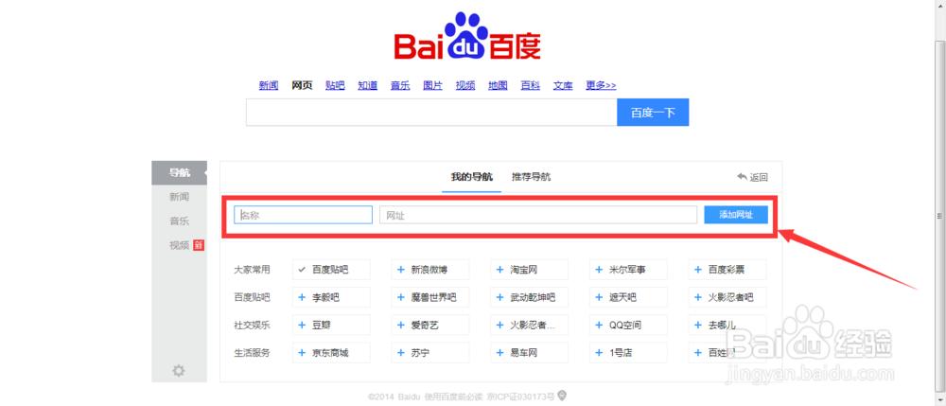
Task: Focus the 网址 input field
Action: [538, 215]
